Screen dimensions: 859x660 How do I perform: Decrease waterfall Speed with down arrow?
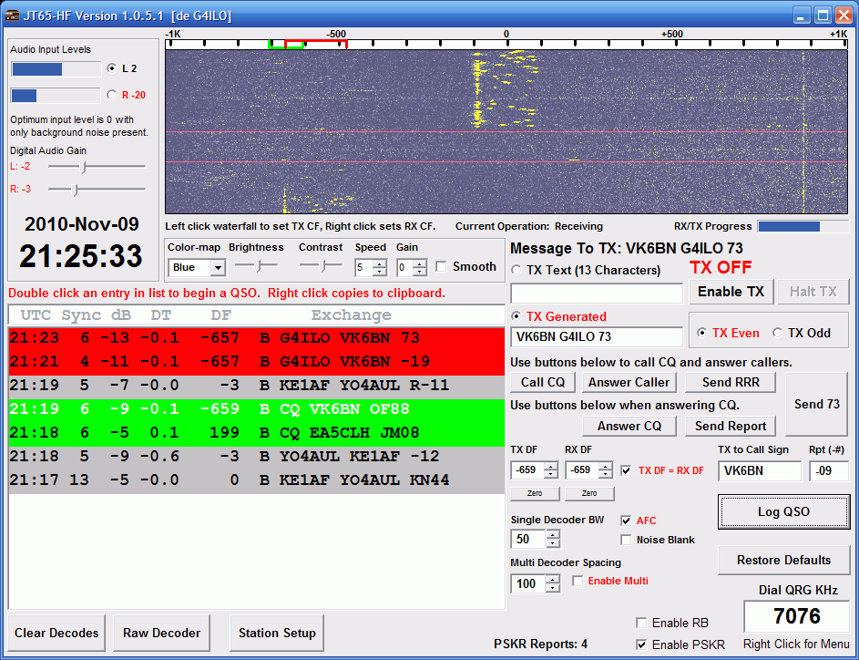pyautogui.click(x=380, y=272)
